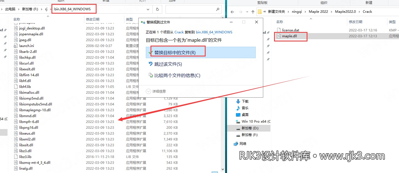
Task: Click the Crack source link in dialog
Action: (x=179, y=32)
